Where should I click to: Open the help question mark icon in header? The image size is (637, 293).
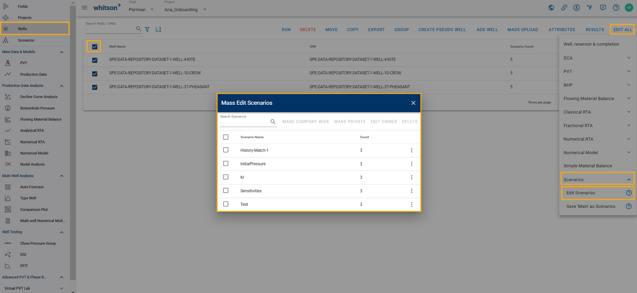pyautogui.click(x=616, y=8)
